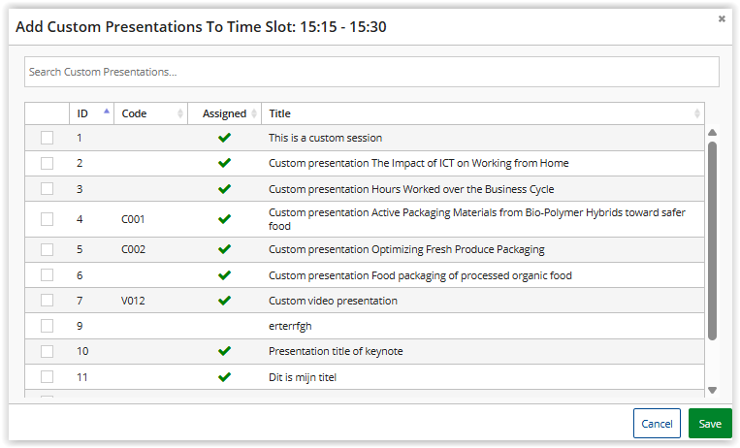
Task: Tick the checkbox for Dit is mijn titel
Action: click(x=47, y=376)
